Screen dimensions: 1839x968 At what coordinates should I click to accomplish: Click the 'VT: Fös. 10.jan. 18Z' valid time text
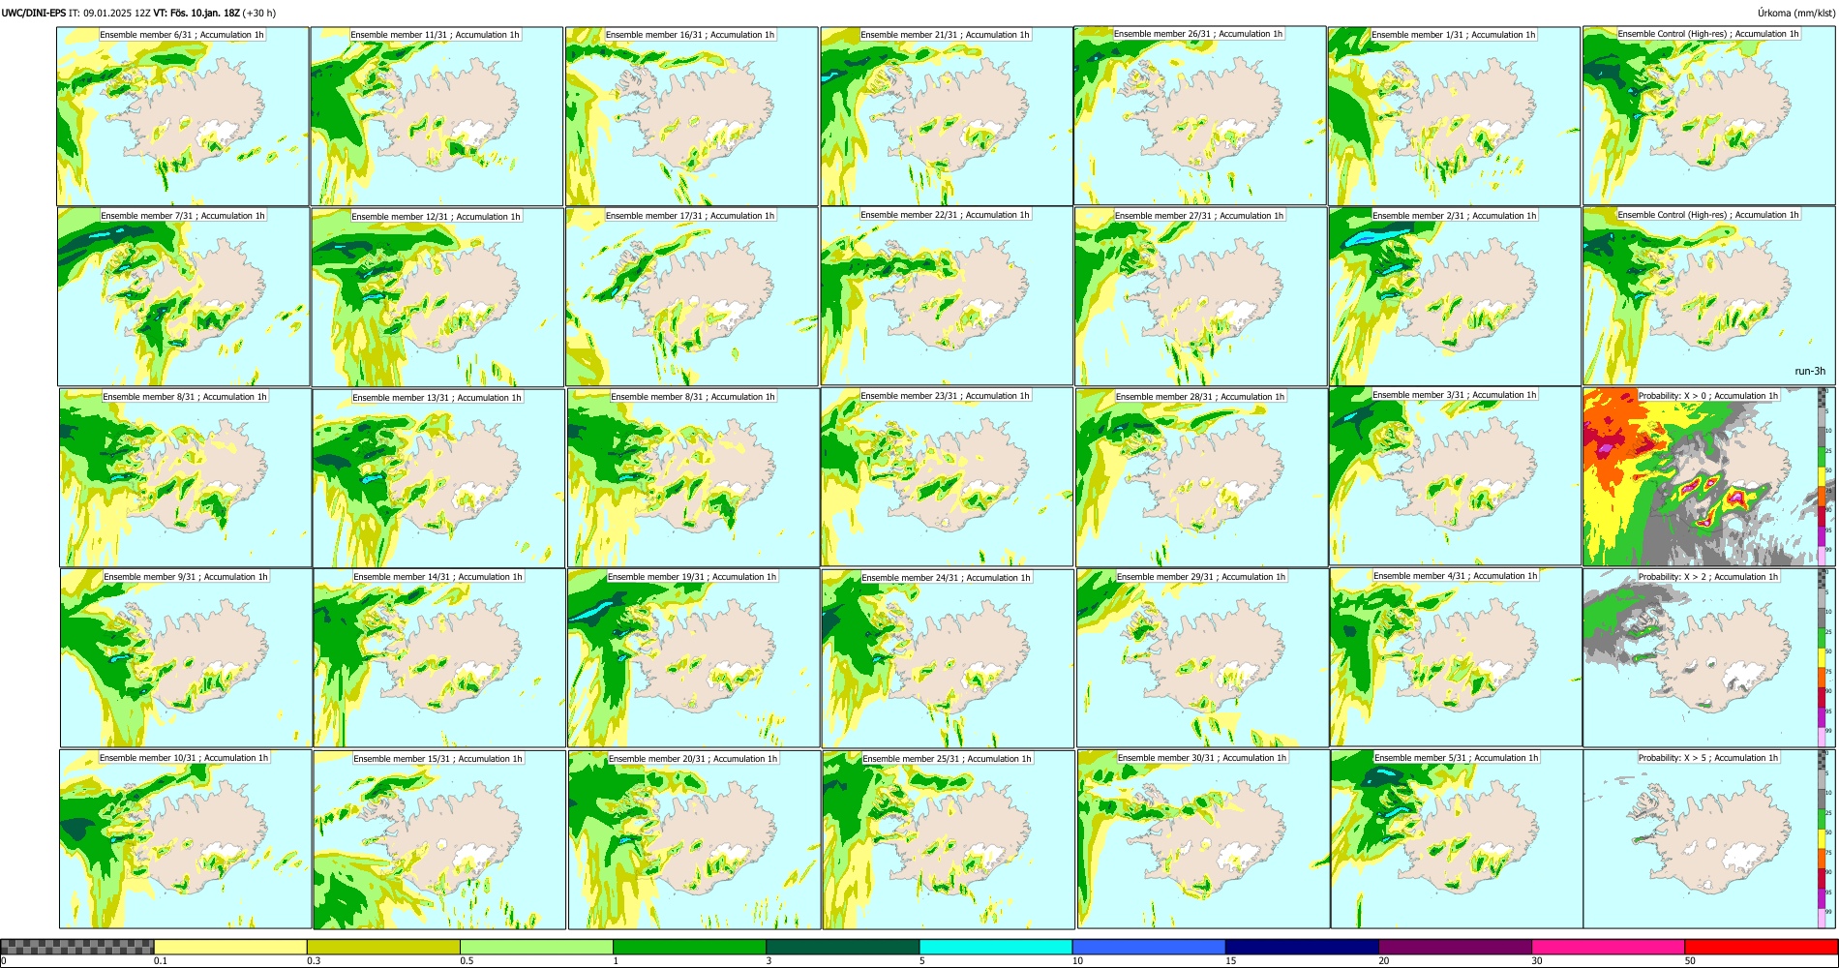(196, 13)
